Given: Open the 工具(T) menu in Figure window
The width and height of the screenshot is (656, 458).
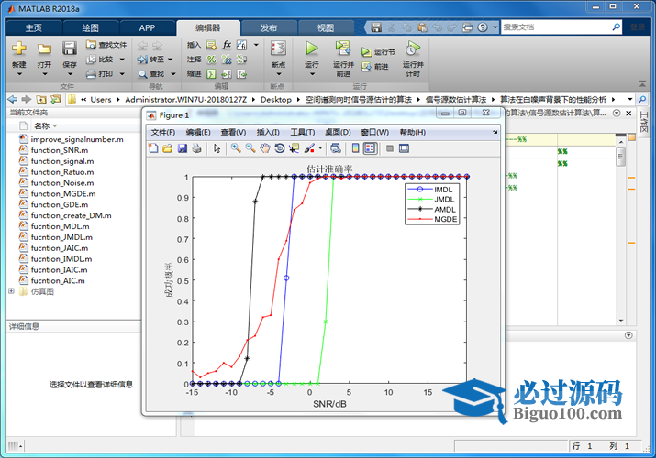Looking at the screenshot, I should pyautogui.click(x=302, y=132).
